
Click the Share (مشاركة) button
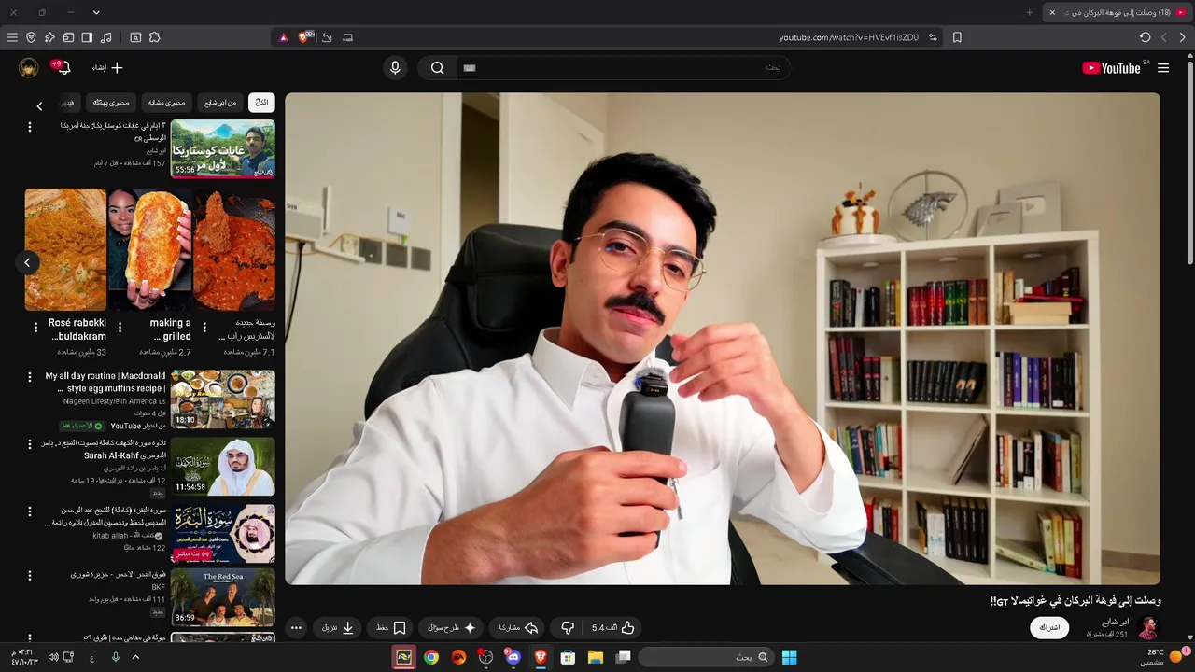(x=518, y=628)
